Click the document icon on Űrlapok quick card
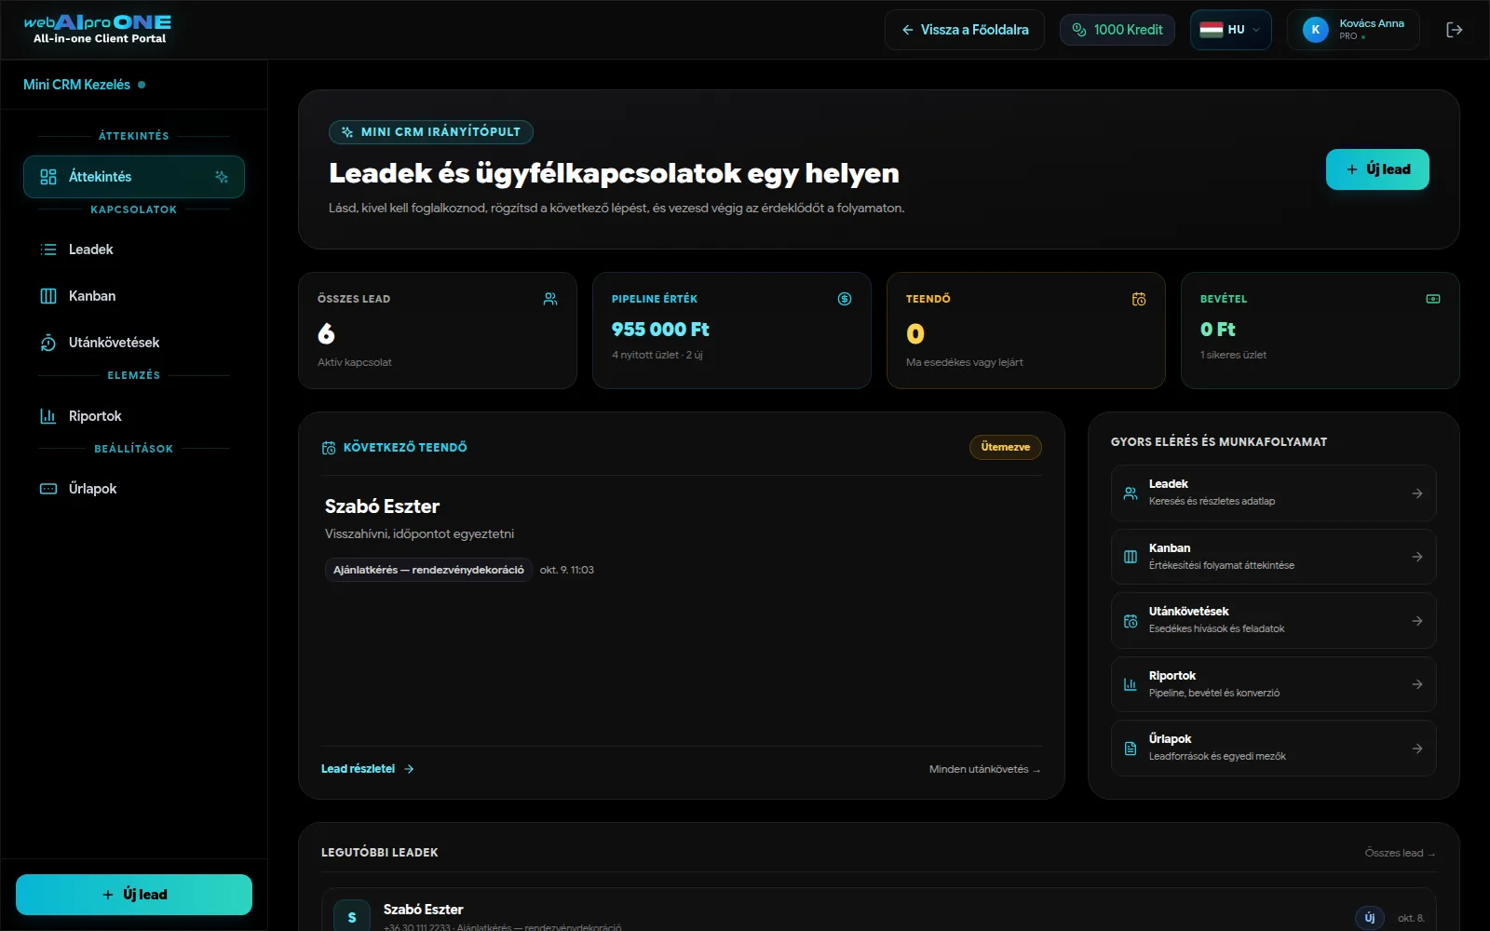1490x931 pixels. point(1131,749)
